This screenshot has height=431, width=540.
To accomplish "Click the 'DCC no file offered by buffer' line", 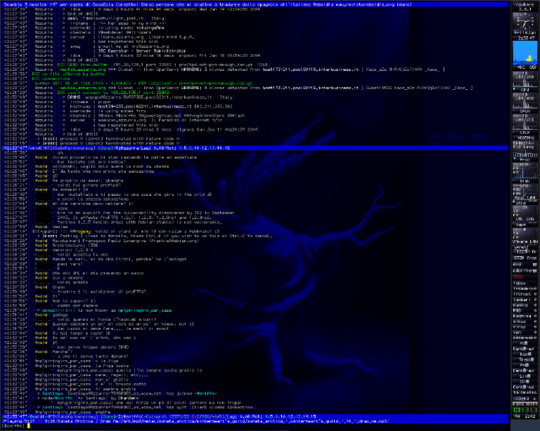I will [x=68, y=74].
